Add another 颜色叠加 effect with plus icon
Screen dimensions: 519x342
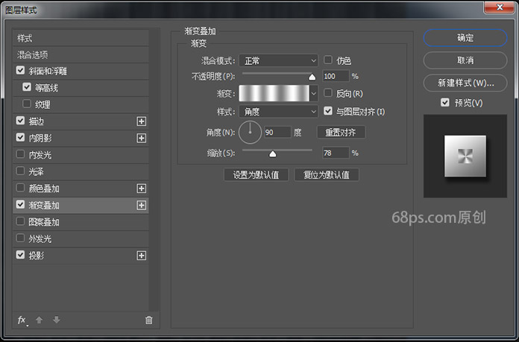coord(142,189)
